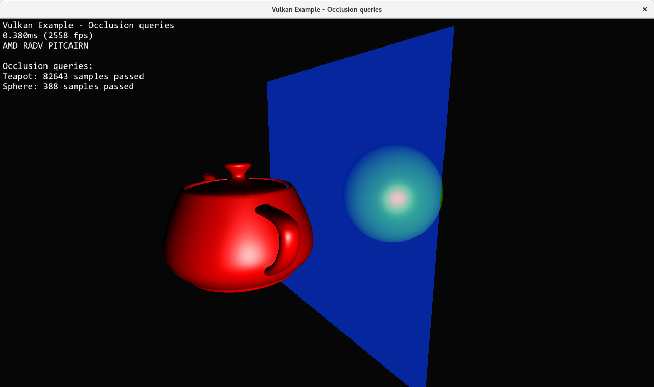Click the teal sphere behind the plane
654x387 pixels.
coord(392,194)
